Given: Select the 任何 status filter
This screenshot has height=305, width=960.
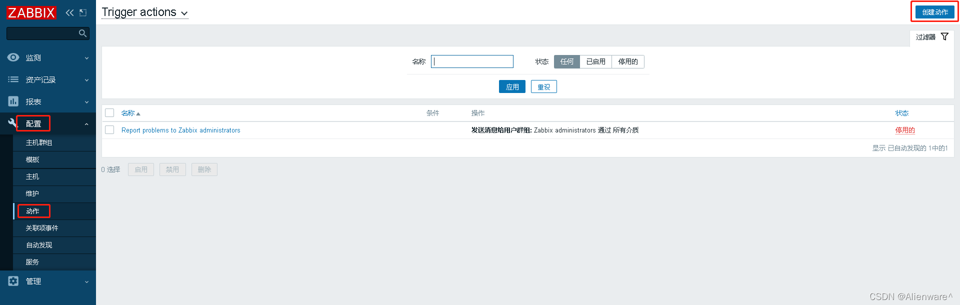Looking at the screenshot, I should point(567,61).
